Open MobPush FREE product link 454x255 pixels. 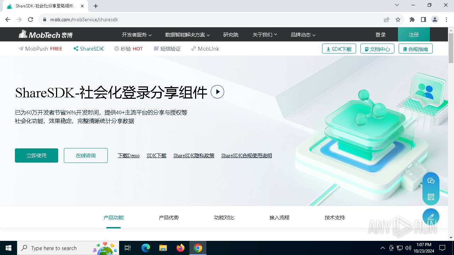point(40,49)
